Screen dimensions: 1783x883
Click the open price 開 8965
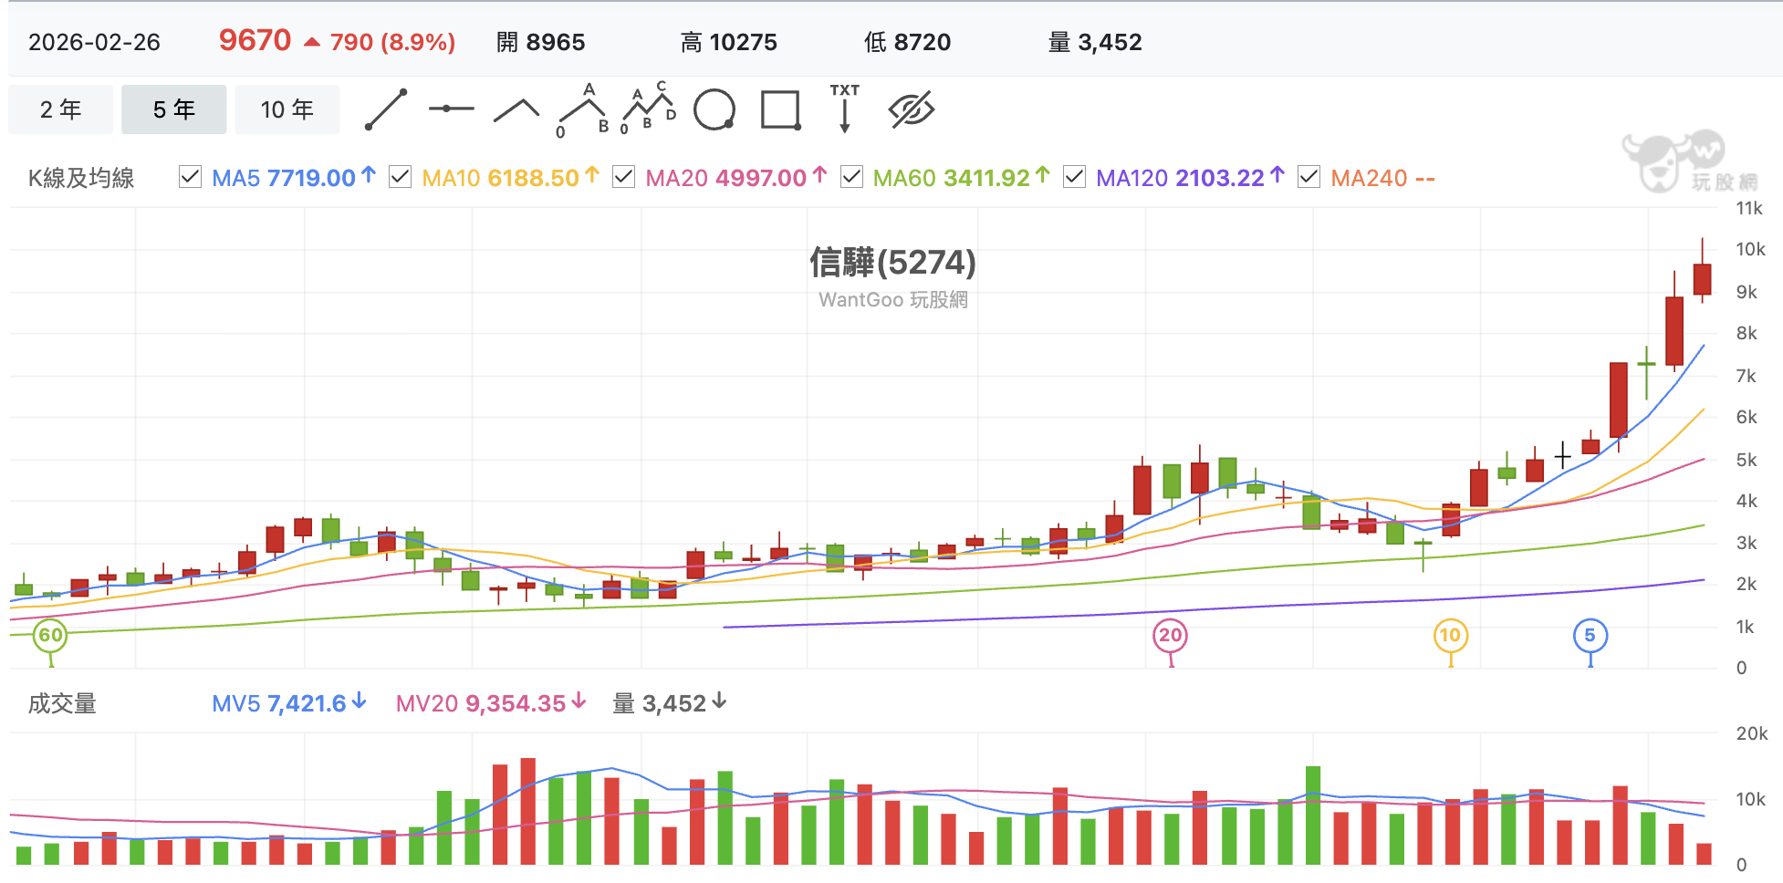(540, 42)
